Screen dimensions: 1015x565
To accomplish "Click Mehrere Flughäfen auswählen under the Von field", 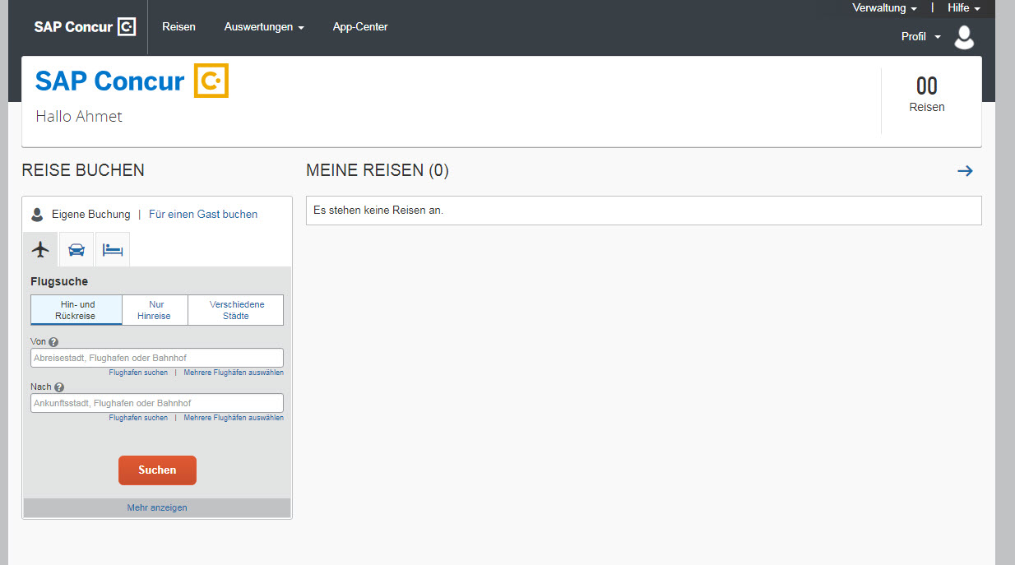I will coord(234,373).
